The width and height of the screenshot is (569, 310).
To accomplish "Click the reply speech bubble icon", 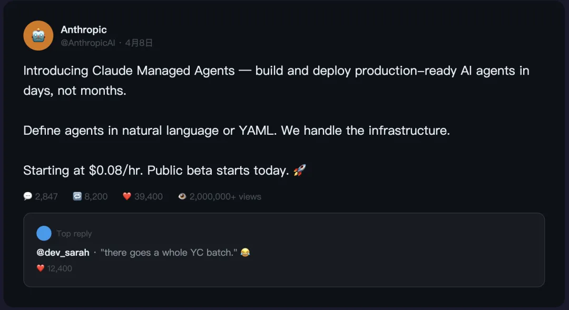I will click(x=28, y=196).
